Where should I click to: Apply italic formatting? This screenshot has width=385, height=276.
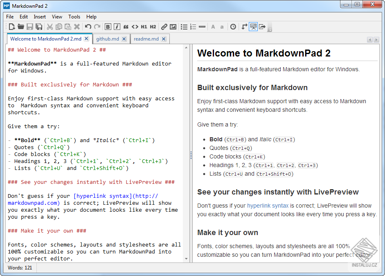click(x=117, y=27)
